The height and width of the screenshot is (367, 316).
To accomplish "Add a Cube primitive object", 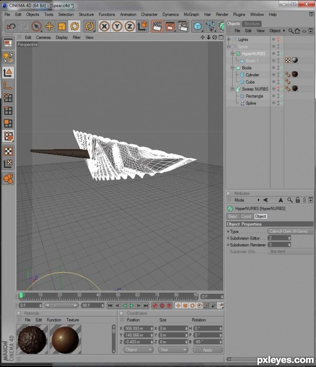I will (198, 26).
